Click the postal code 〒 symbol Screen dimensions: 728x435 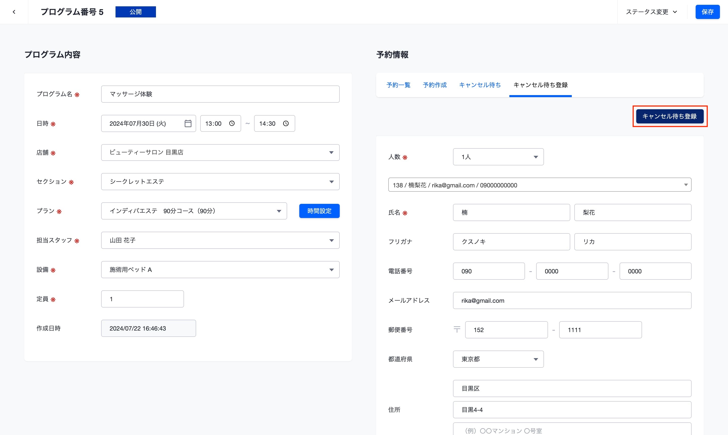coord(457,330)
